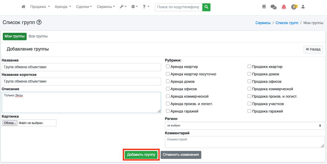Open the Продажа menu

click(x=40, y=7)
